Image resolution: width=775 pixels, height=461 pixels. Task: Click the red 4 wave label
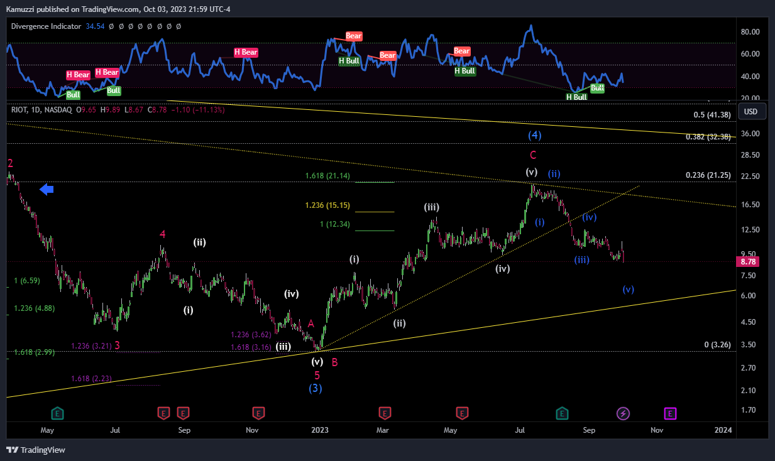click(x=162, y=234)
